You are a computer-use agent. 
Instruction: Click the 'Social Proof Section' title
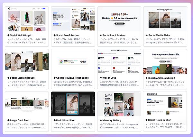coord(68,35)
